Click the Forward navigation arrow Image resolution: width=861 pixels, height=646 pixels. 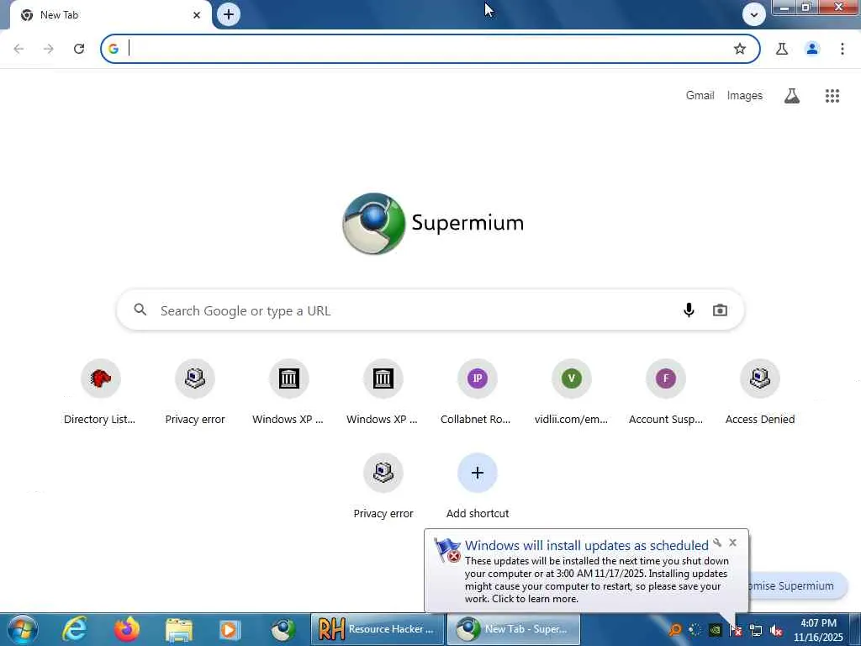point(48,49)
